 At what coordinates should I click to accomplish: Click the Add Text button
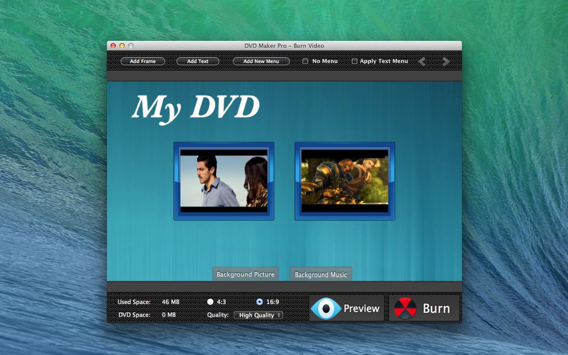[x=198, y=61]
